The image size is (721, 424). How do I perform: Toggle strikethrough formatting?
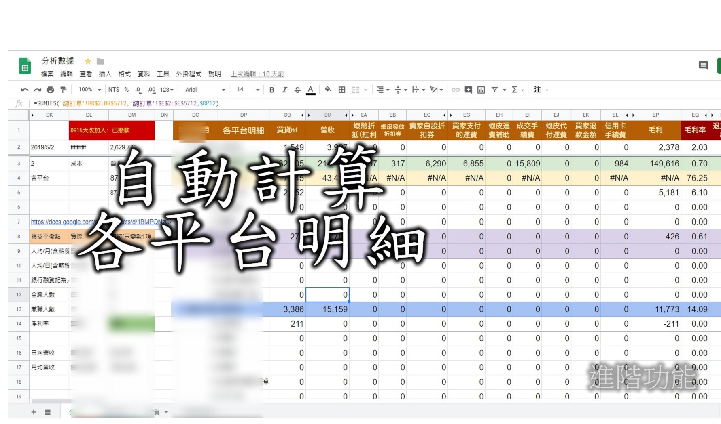coord(297,90)
